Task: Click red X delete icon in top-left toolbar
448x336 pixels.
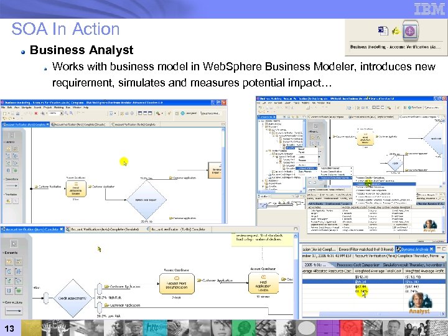Action: [36, 113]
